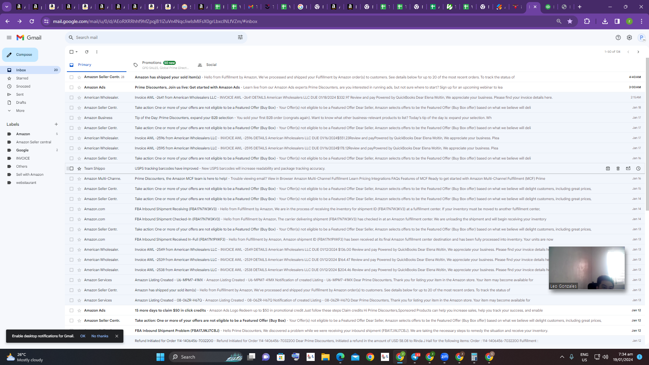Open the Amazon Seller central label
The image size is (649, 365).
(30, 142)
